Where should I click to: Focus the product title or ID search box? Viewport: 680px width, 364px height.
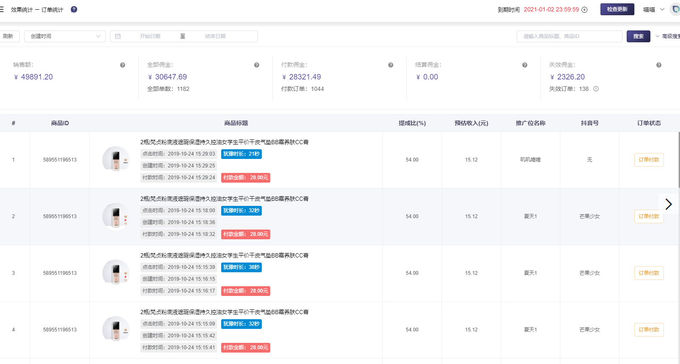coord(569,36)
